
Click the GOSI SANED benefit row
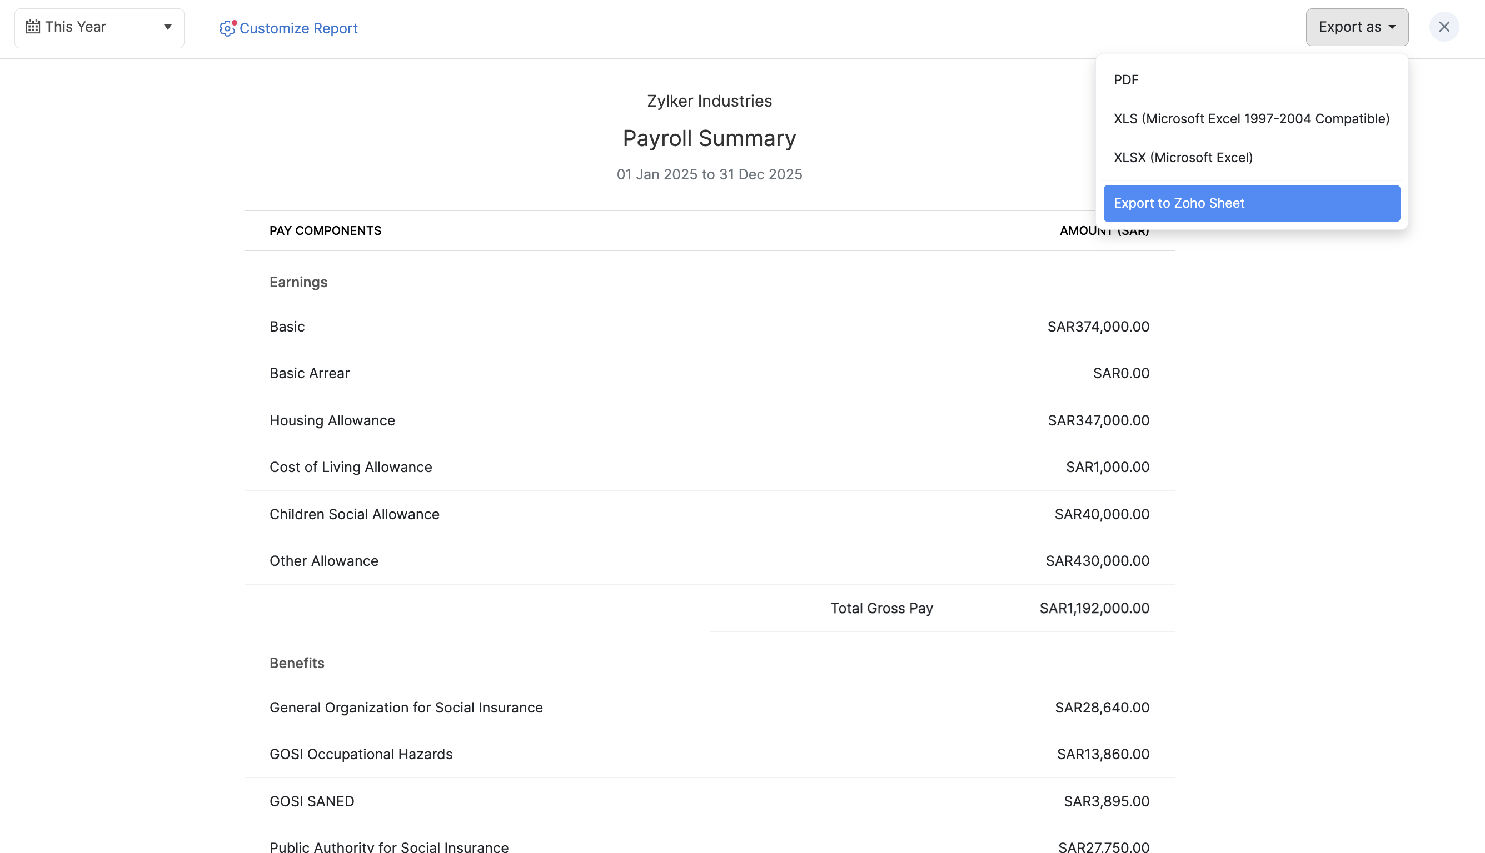tap(311, 801)
